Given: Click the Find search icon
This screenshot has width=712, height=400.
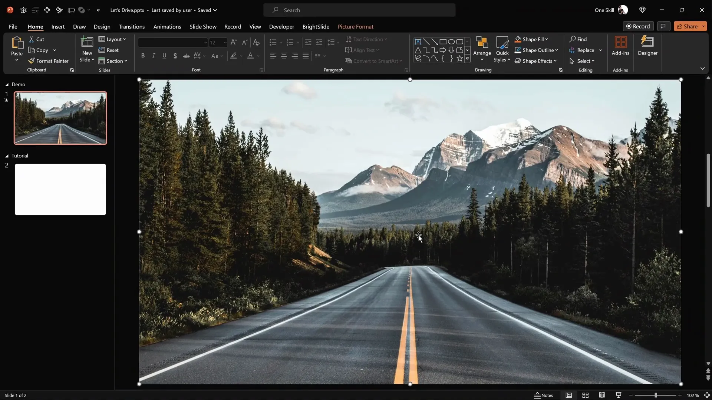Looking at the screenshot, I should tap(573, 39).
